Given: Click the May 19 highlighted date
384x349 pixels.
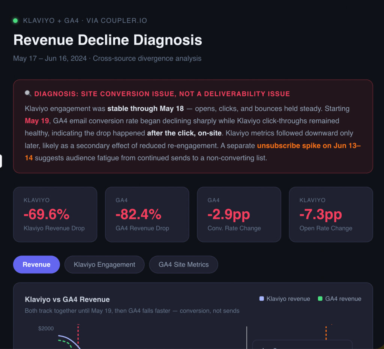Looking at the screenshot, I should click(x=37, y=121).
